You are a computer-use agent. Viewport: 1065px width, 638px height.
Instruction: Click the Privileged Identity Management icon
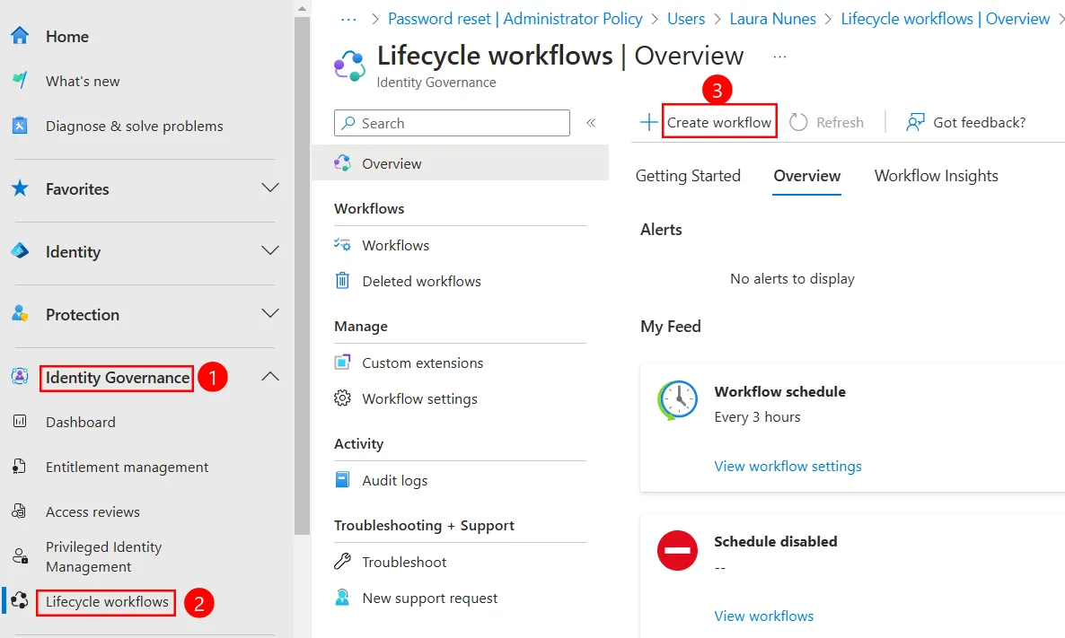(x=20, y=556)
